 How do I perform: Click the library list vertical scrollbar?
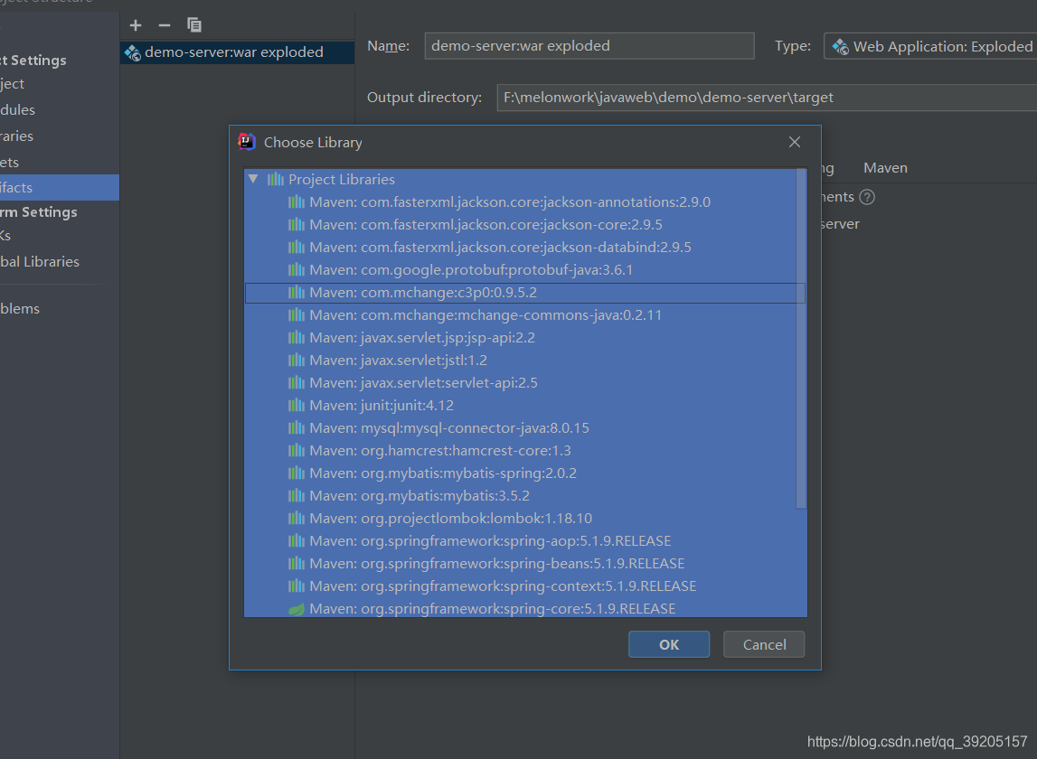[801, 339]
